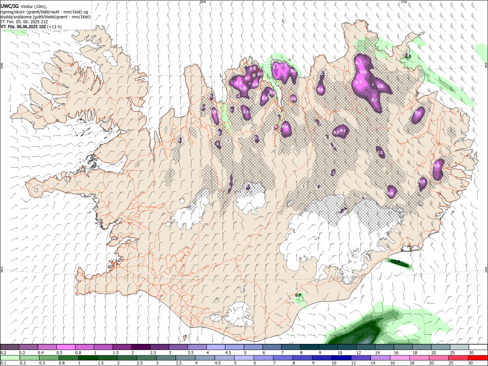The height and width of the screenshot is (366, 488).
Task: Click the title line "UWC/IG: Vindur (10m),"
Action: pos(24,6)
